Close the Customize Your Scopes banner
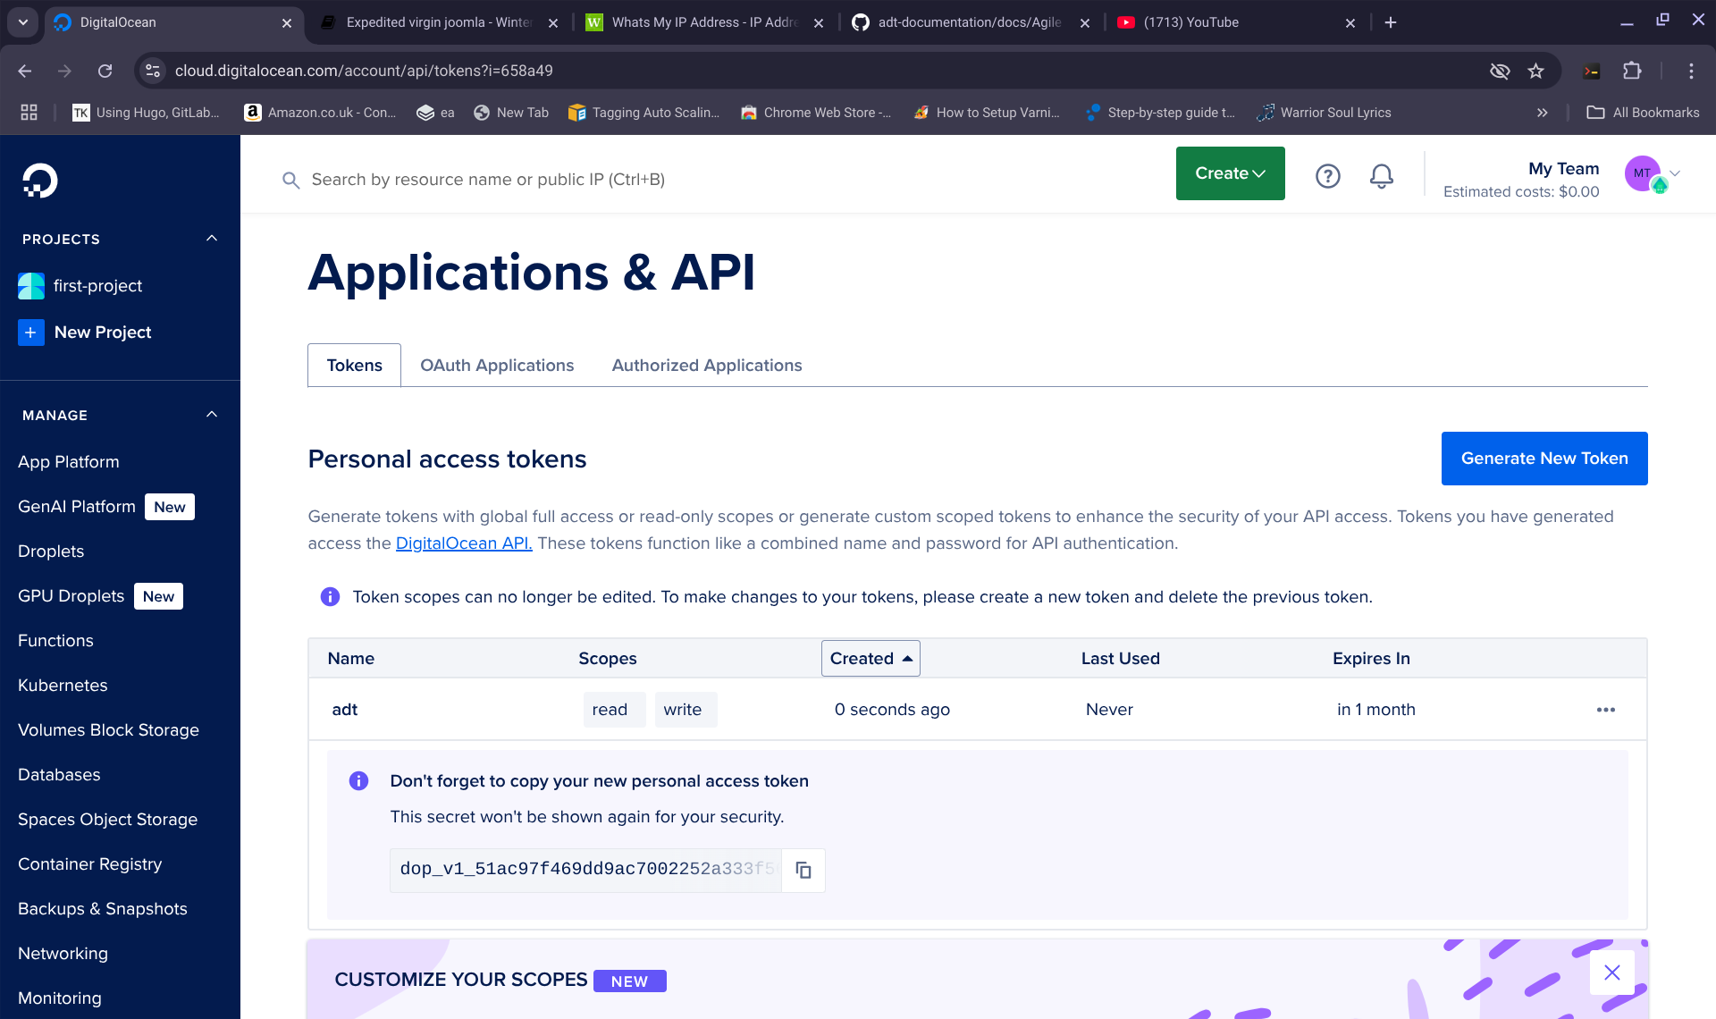This screenshot has height=1019, width=1716. pos(1611,973)
